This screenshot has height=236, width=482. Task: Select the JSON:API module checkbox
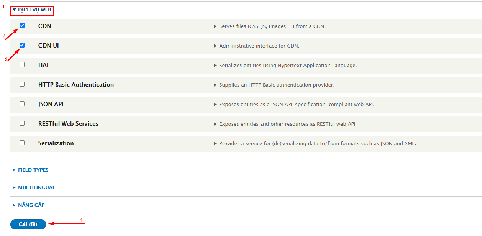22,104
